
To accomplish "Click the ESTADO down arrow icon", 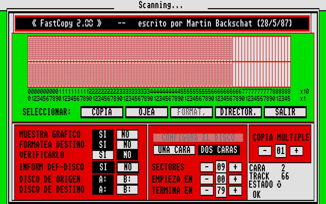I will pyautogui.click(x=279, y=184).
